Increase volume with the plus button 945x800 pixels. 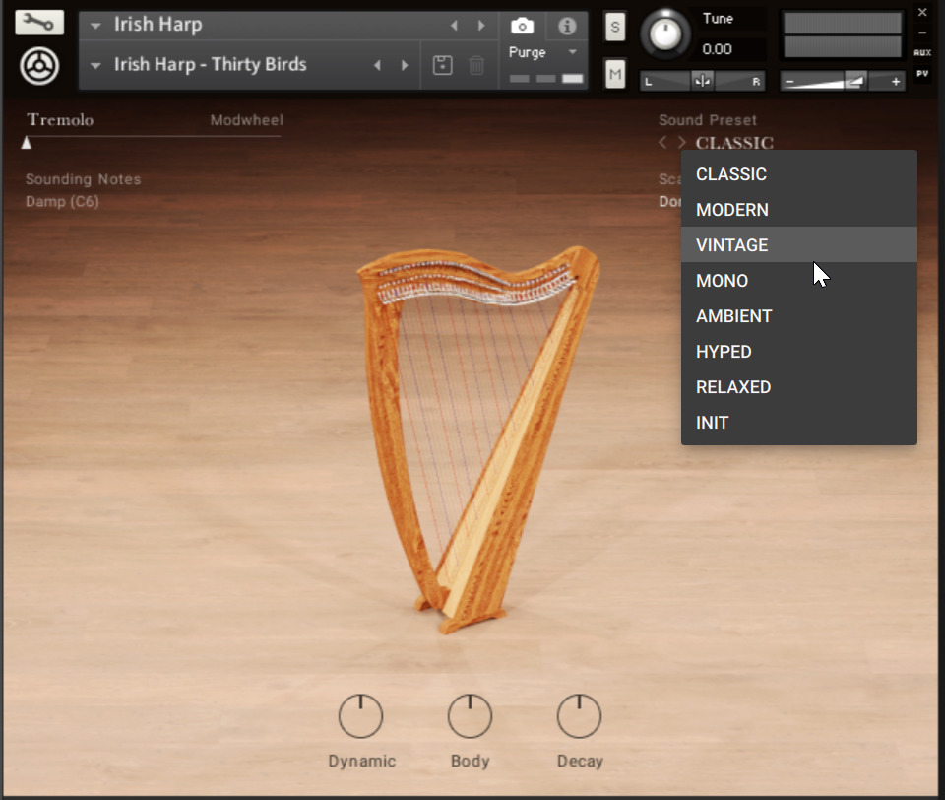click(896, 82)
